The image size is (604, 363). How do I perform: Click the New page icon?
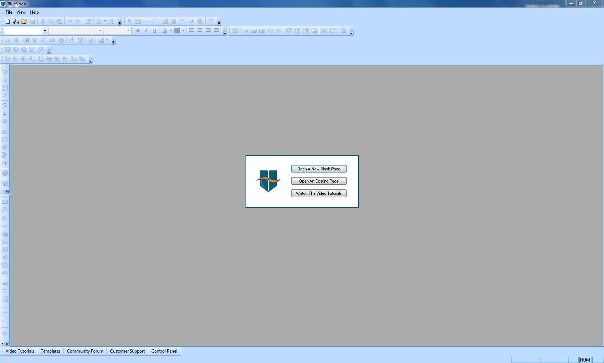pyautogui.click(x=8, y=21)
